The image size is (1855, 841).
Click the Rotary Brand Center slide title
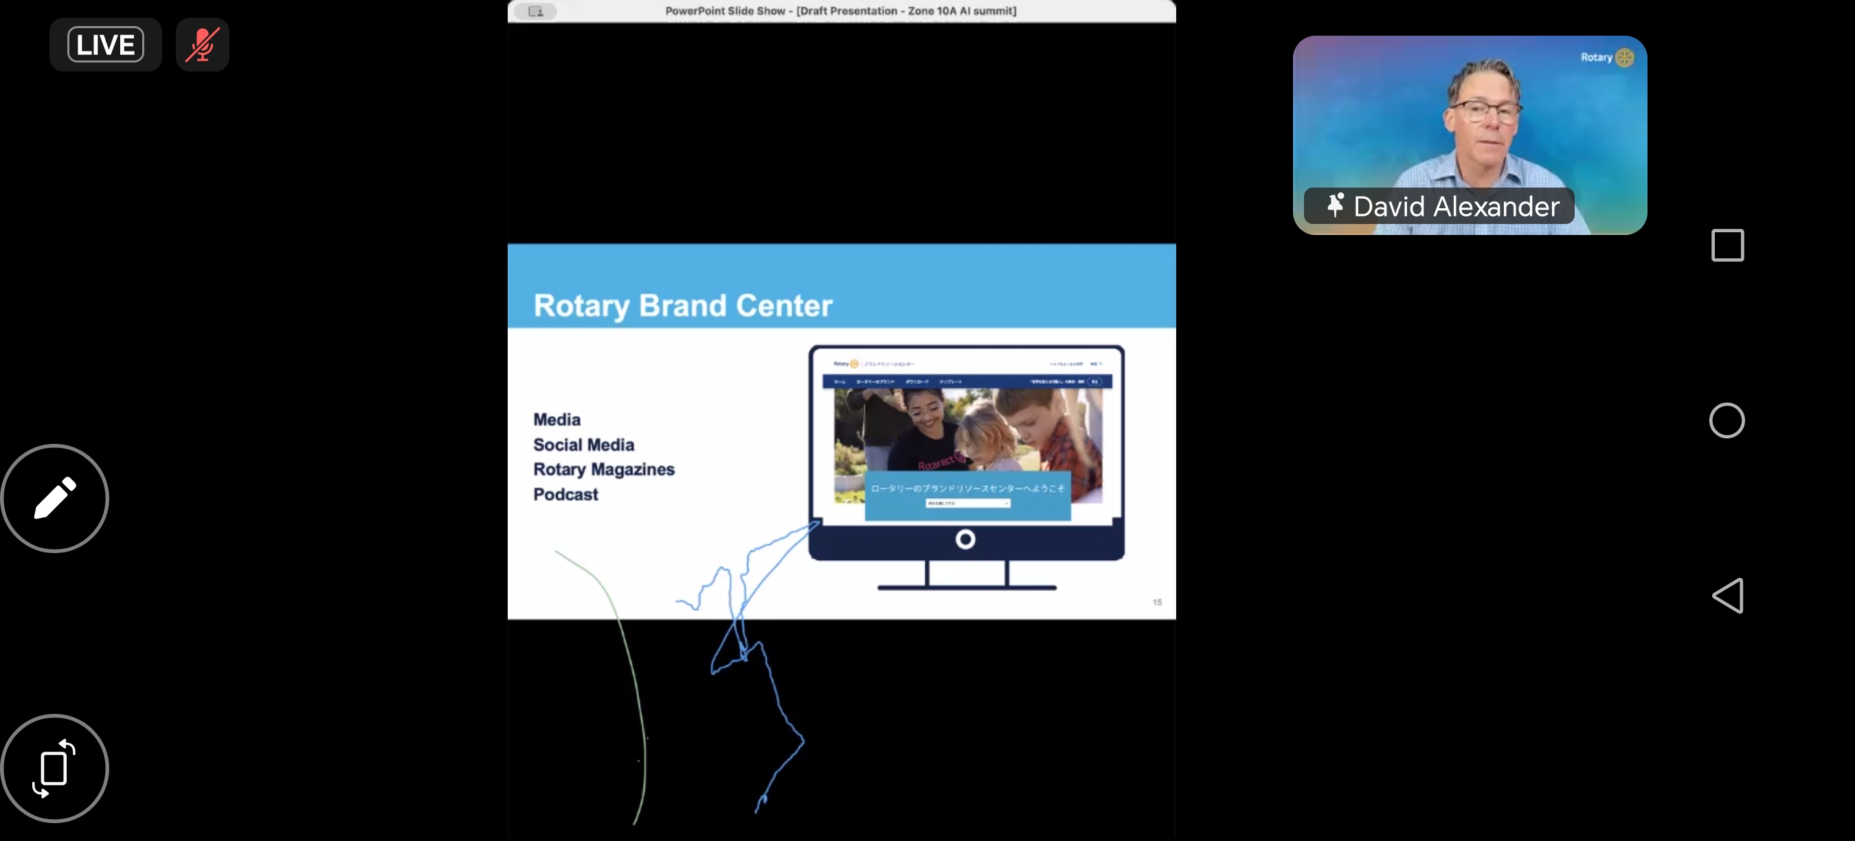point(683,305)
